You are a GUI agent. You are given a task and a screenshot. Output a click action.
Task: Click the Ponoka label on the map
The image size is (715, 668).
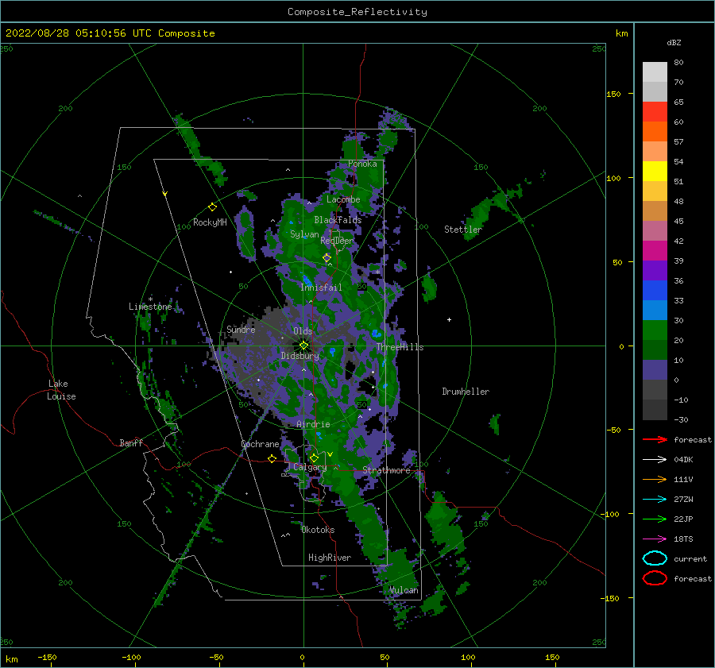click(362, 164)
